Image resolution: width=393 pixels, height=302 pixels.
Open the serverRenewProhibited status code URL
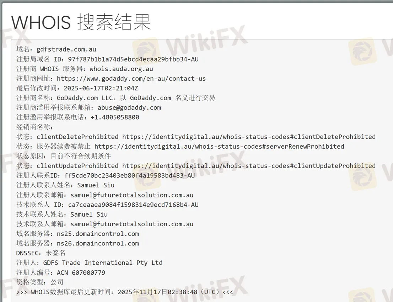(219, 146)
